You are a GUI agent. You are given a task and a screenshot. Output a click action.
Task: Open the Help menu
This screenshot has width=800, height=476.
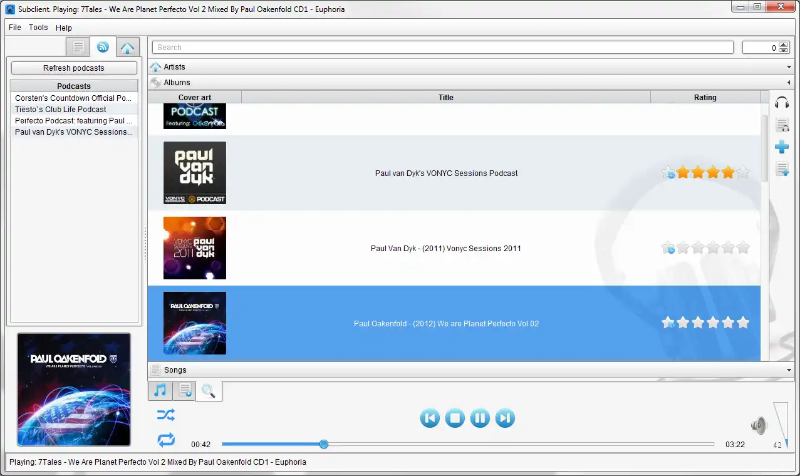64,28
